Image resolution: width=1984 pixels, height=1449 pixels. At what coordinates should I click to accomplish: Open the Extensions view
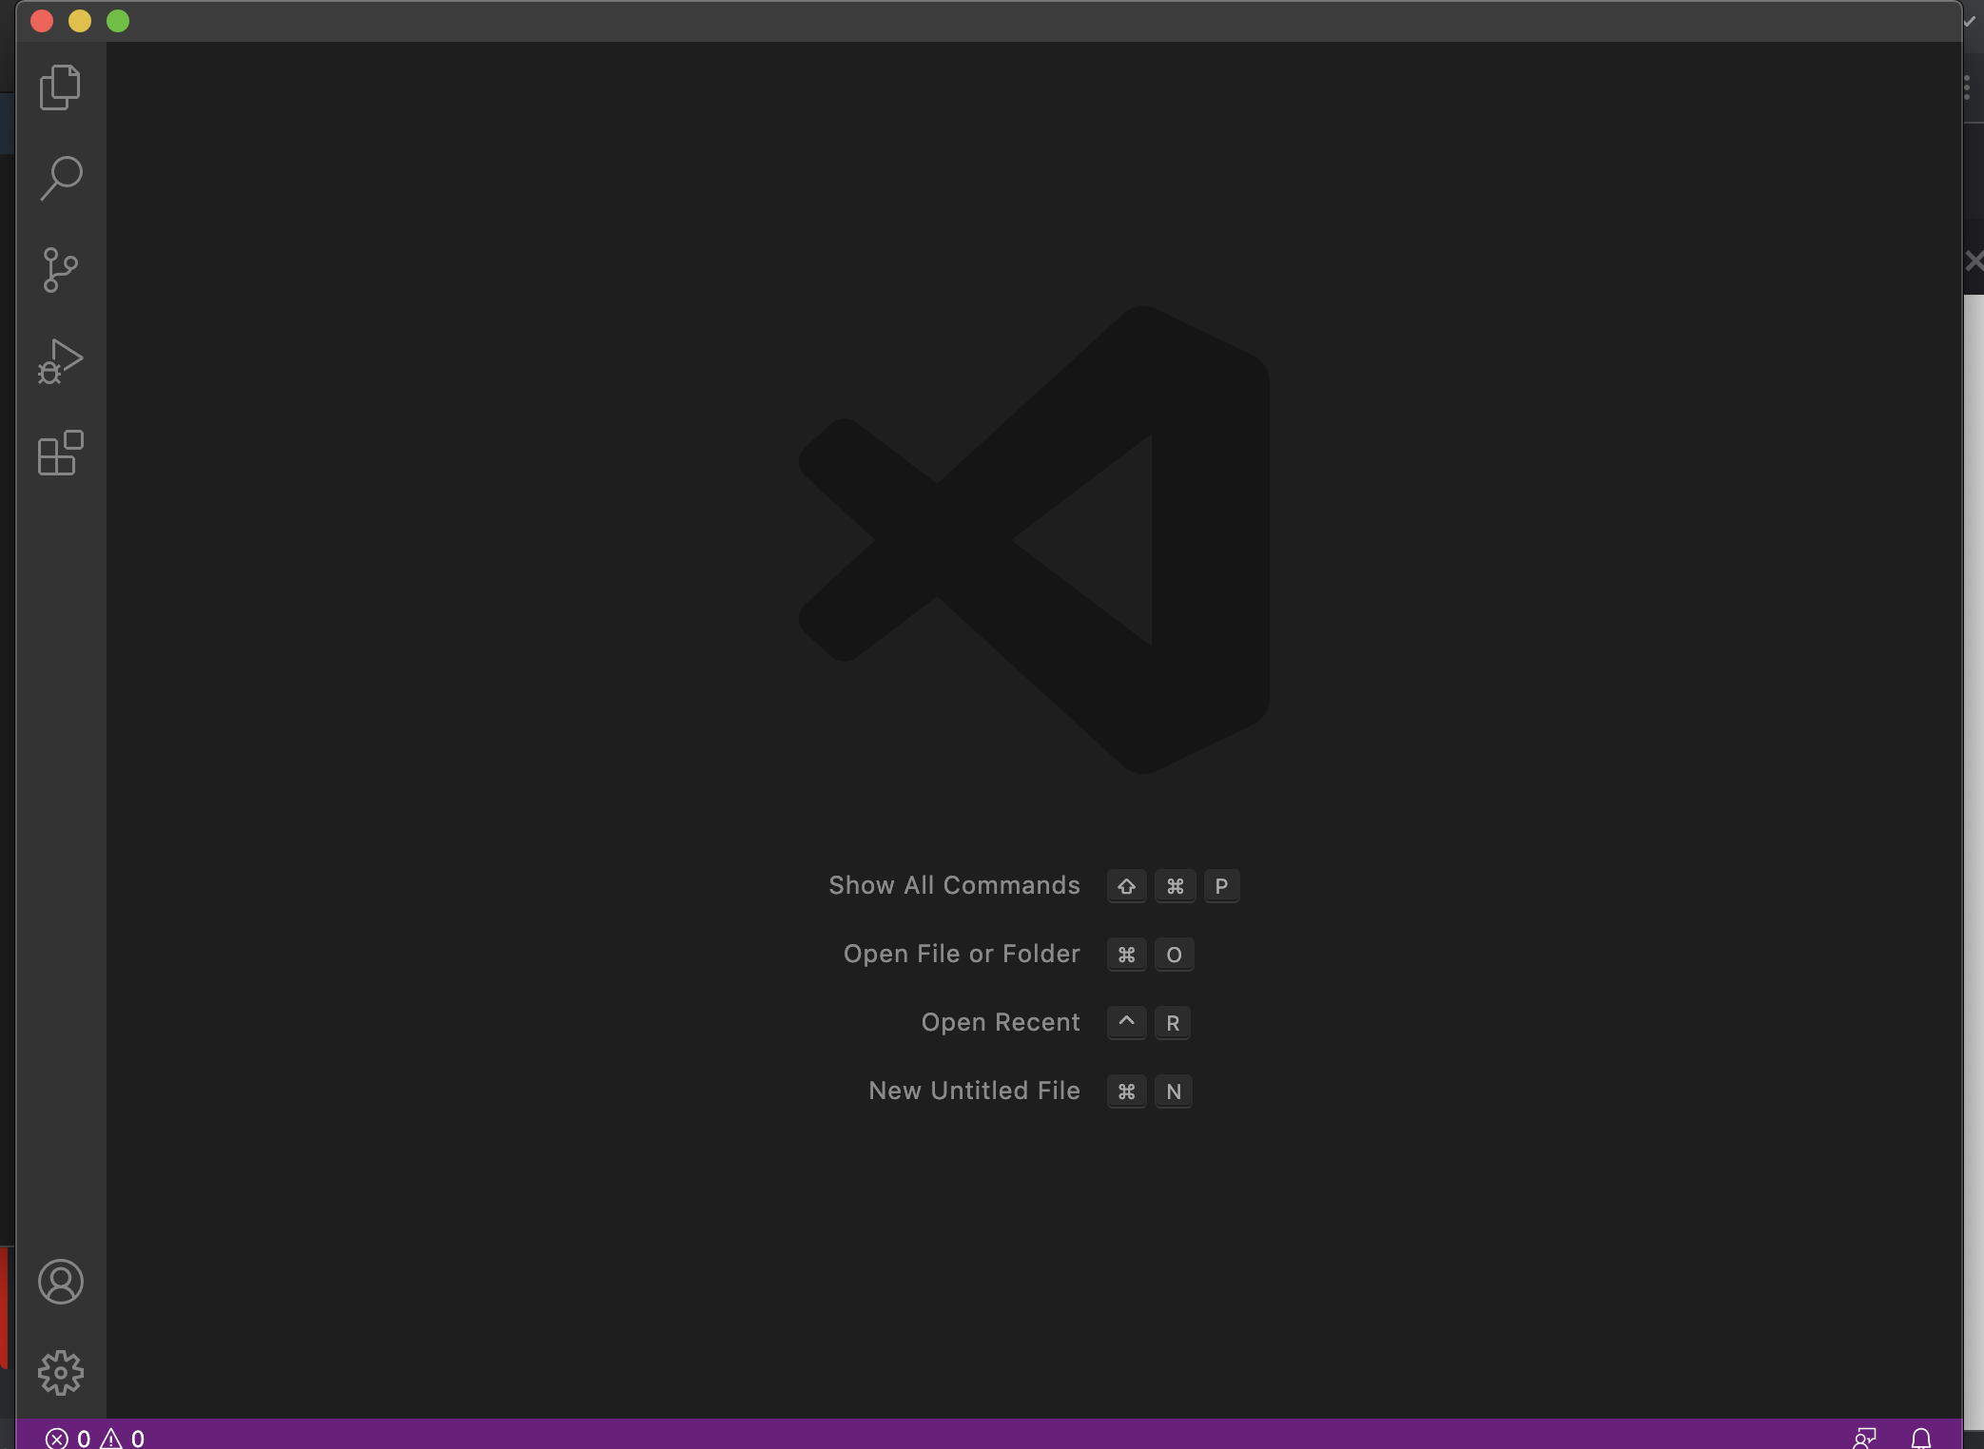pyautogui.click(x=61, y=453)
